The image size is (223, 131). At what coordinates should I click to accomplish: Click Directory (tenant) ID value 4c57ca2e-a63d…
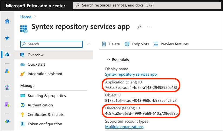click(x=141, y=113)
